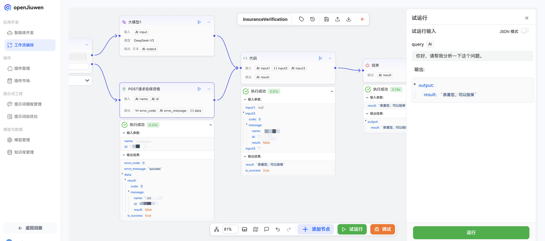Open the 大模型1 node more options
545x241 pixels.
209,22
